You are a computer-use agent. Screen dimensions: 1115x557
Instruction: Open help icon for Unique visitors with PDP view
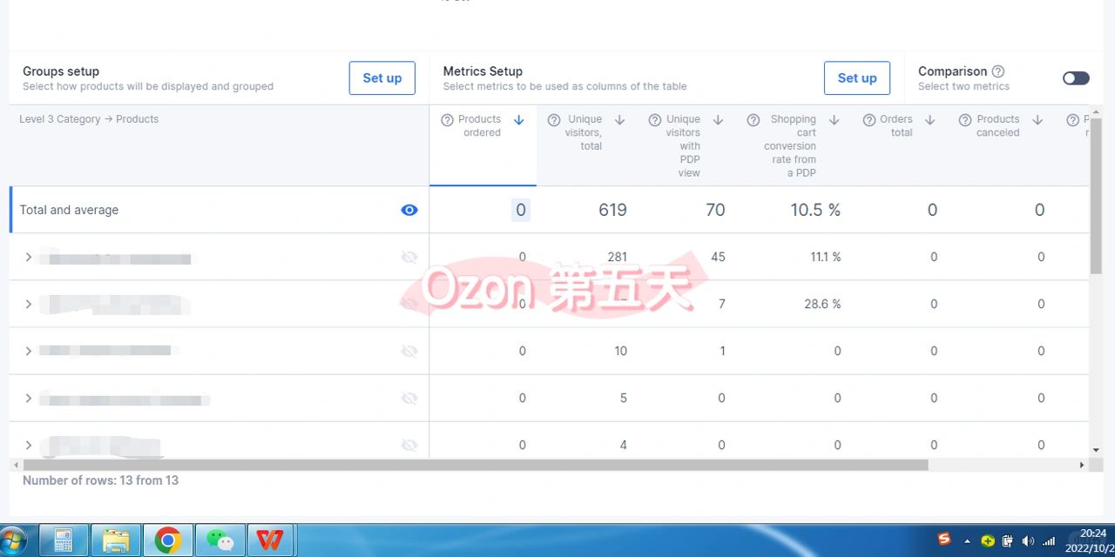(x=655, y=120)
